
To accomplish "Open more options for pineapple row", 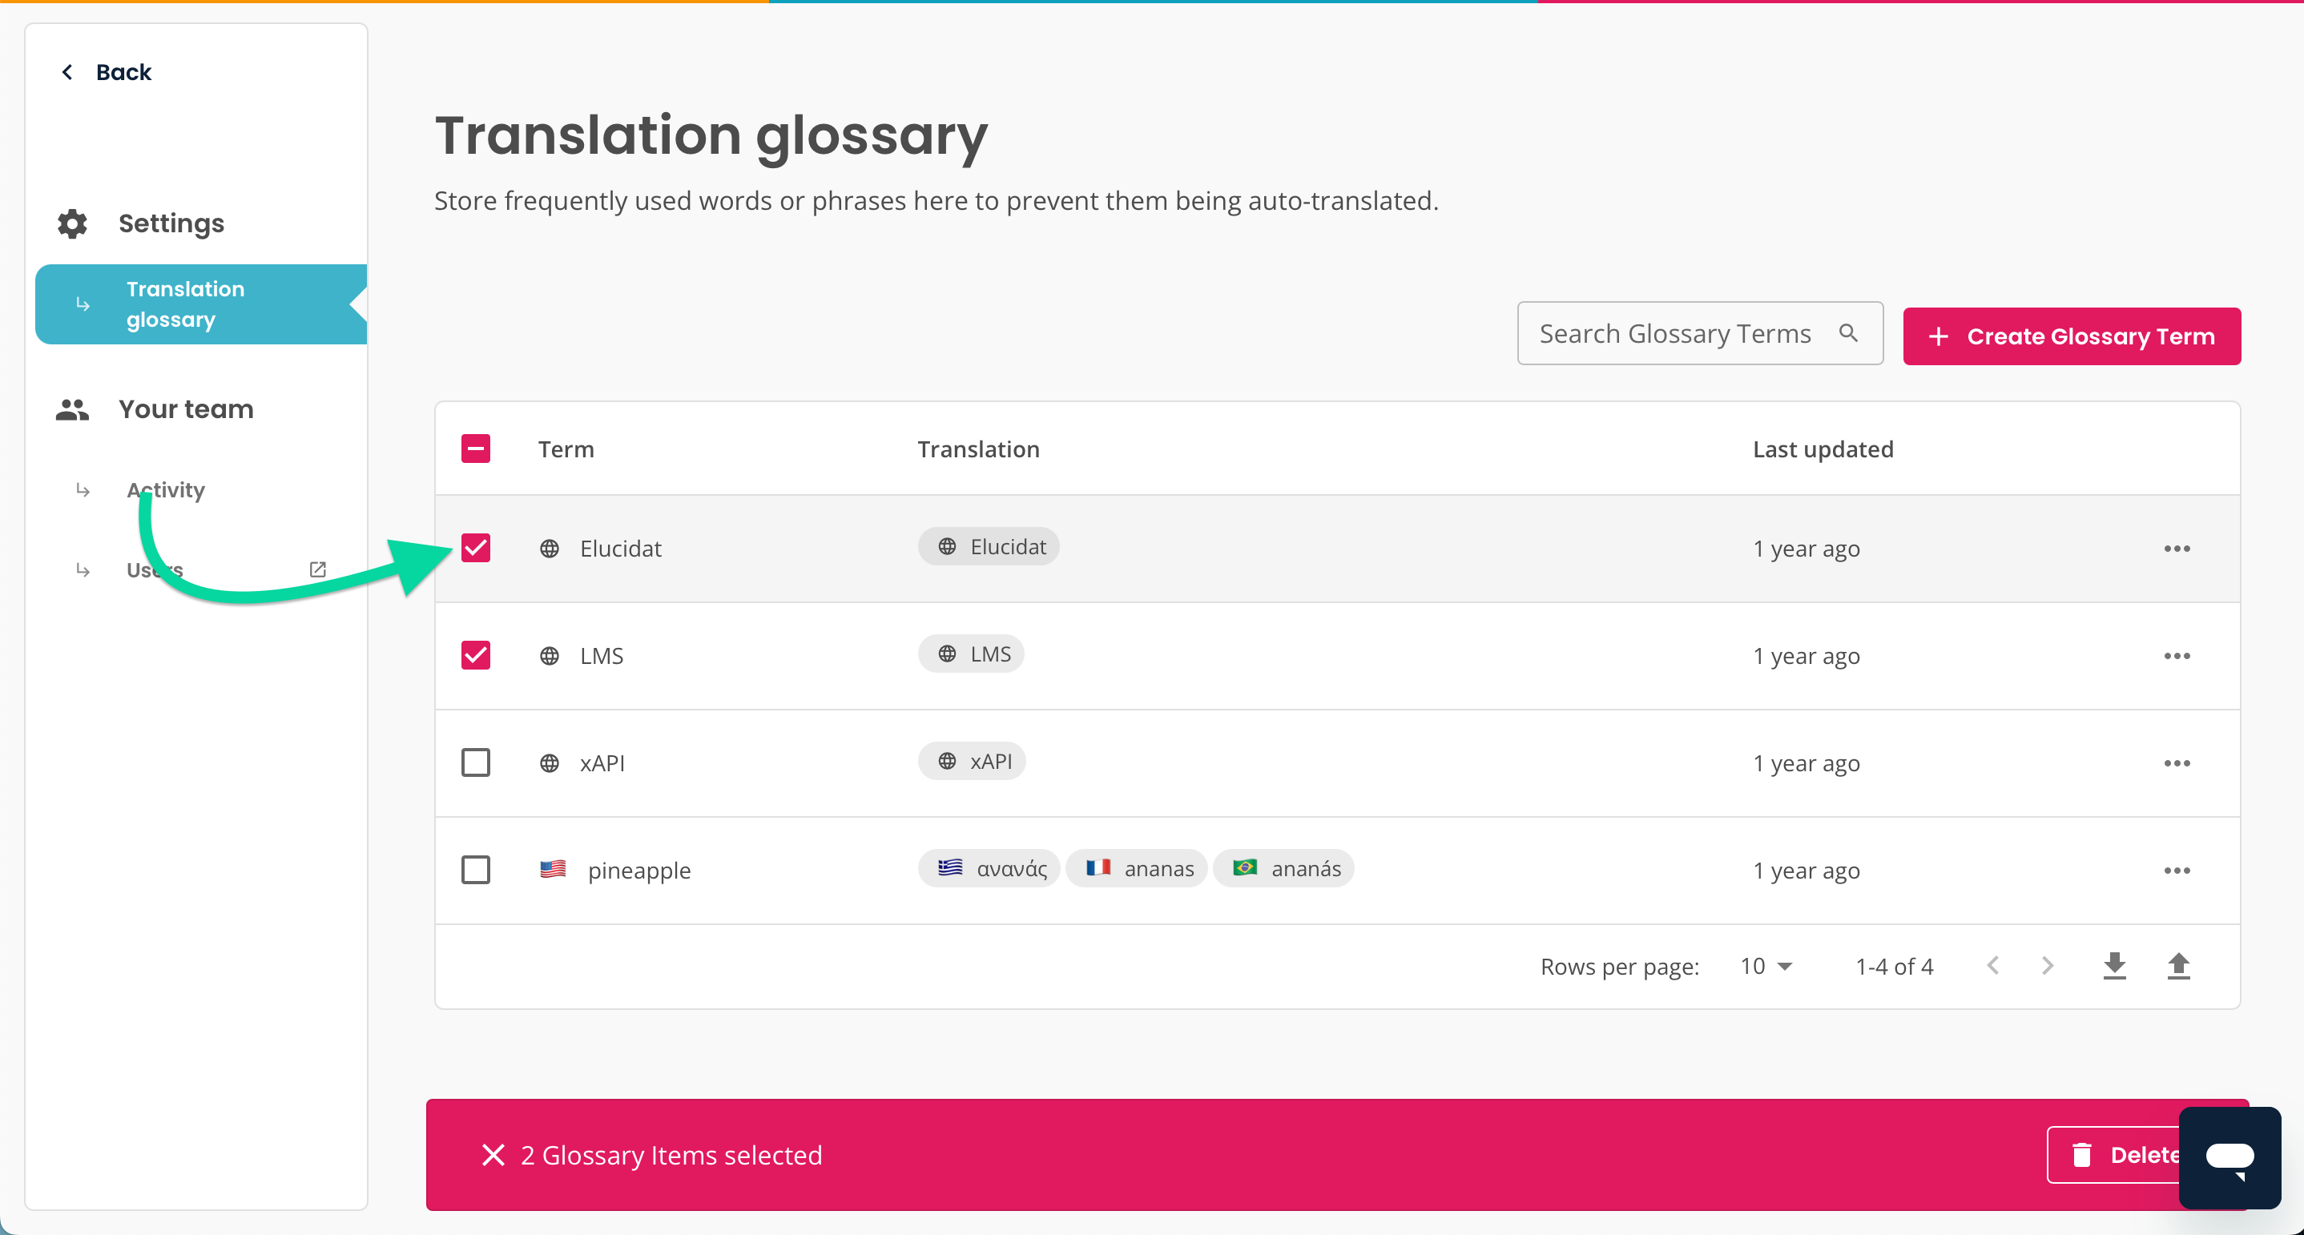I will click(x=2177, y=870).
